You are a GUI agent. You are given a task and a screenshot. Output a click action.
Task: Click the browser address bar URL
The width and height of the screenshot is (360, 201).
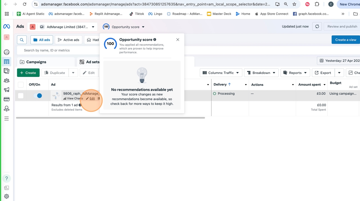156,4
